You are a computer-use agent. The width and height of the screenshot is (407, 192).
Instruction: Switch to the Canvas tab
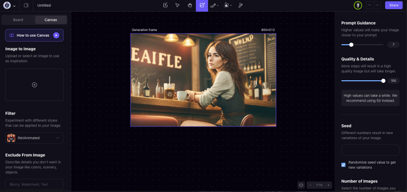point(51,20)
